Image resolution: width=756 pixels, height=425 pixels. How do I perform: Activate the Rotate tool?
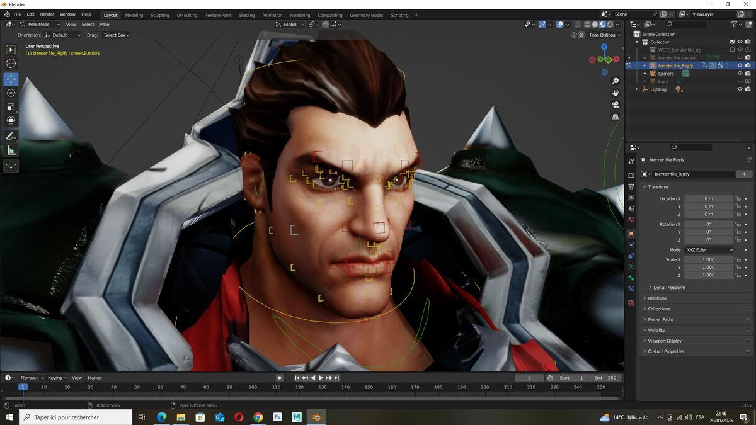(x=11, y=93)
